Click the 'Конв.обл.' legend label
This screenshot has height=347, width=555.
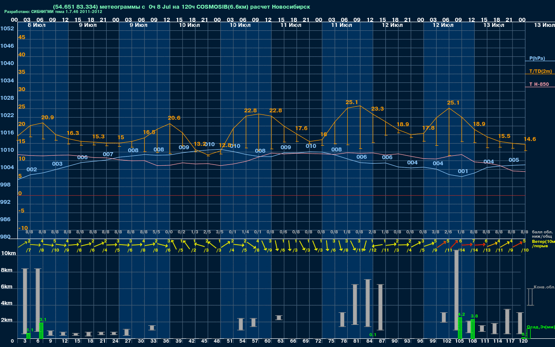pos(544,287)
